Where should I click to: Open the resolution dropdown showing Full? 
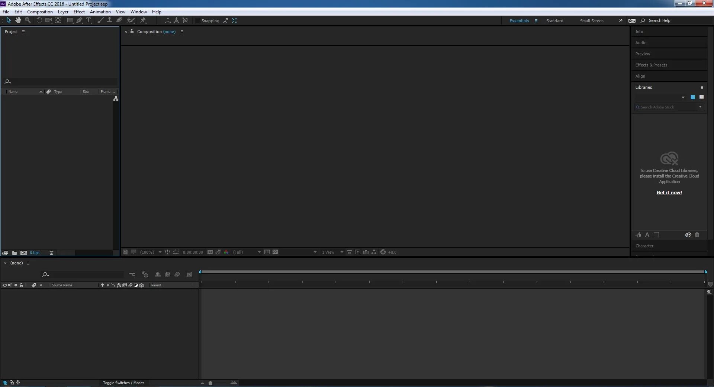[247, 252]
